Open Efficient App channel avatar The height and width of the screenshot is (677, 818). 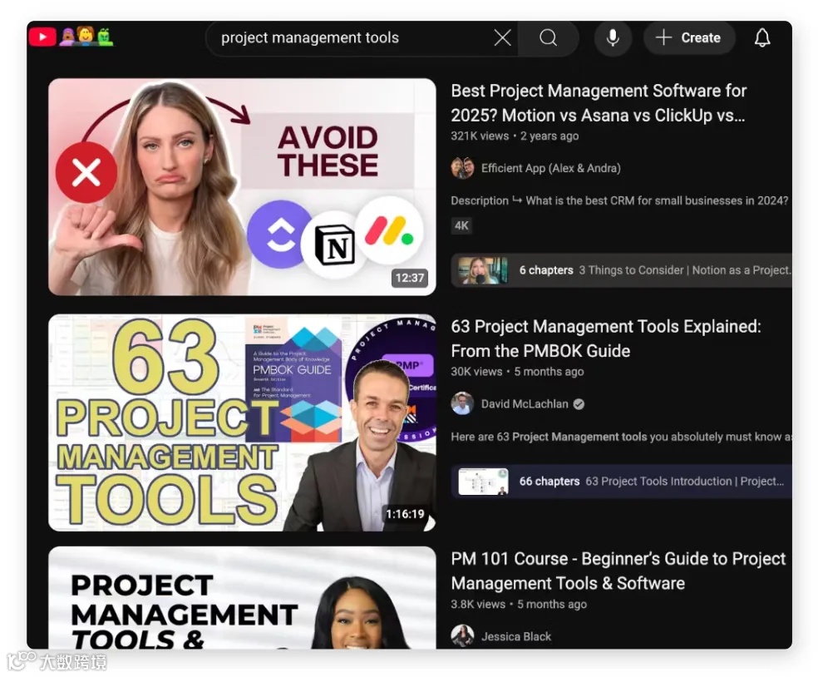[462, 168]
